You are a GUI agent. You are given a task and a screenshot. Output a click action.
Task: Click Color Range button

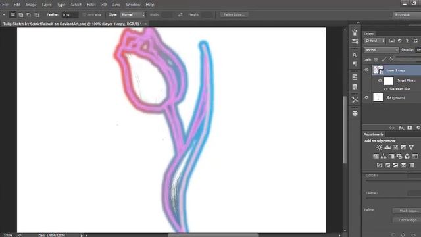(407, 220)
